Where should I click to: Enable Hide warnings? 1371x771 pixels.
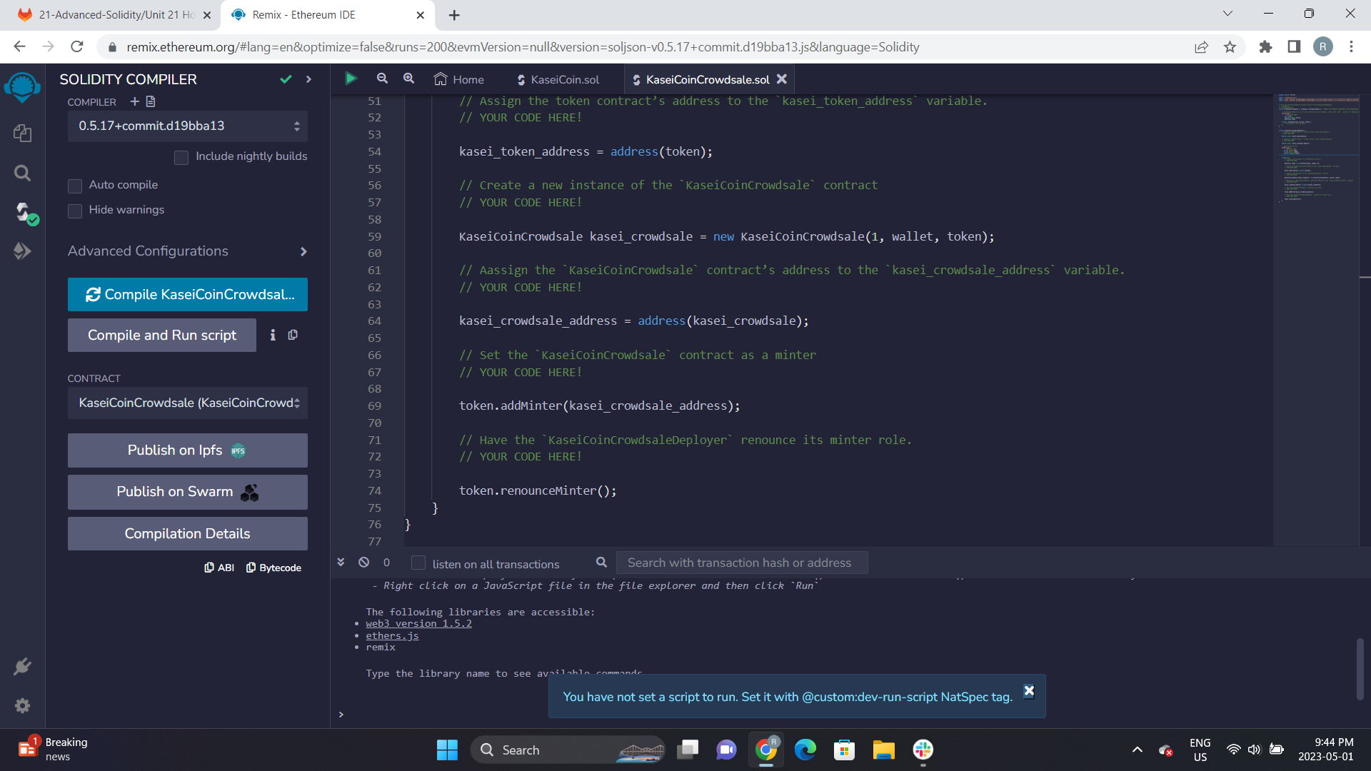(74, 211)
